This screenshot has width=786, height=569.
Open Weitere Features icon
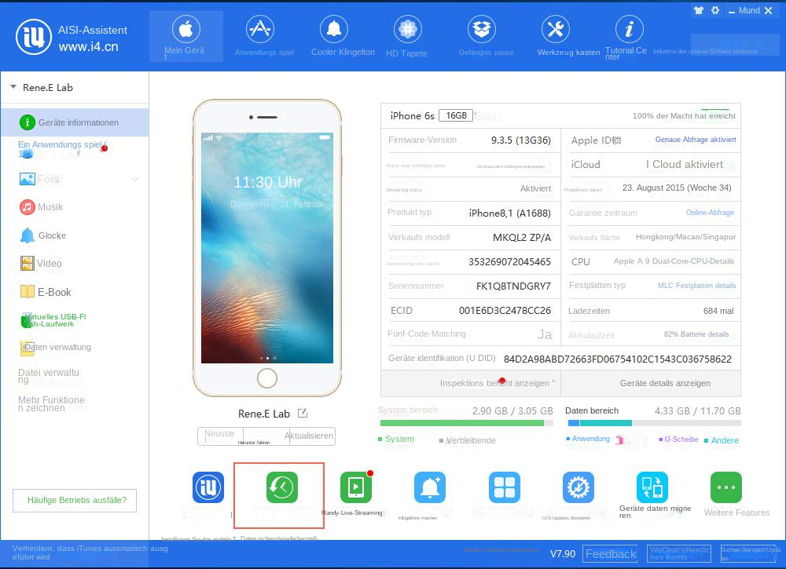coord(725,487)
